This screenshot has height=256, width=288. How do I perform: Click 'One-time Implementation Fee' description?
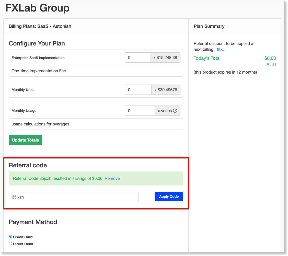coord(39,71)
